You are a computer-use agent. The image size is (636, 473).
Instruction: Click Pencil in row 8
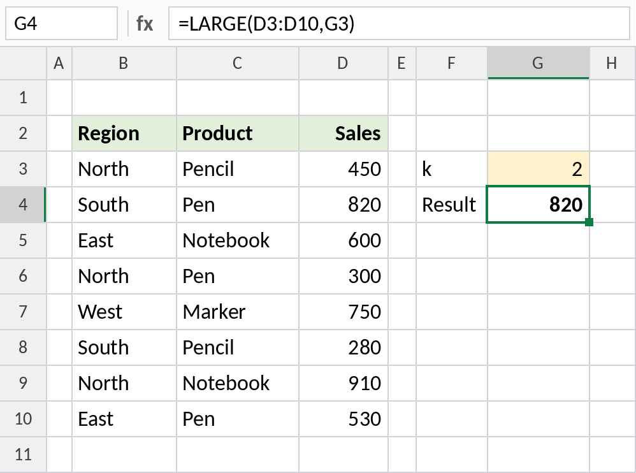[x=238, y=347]
